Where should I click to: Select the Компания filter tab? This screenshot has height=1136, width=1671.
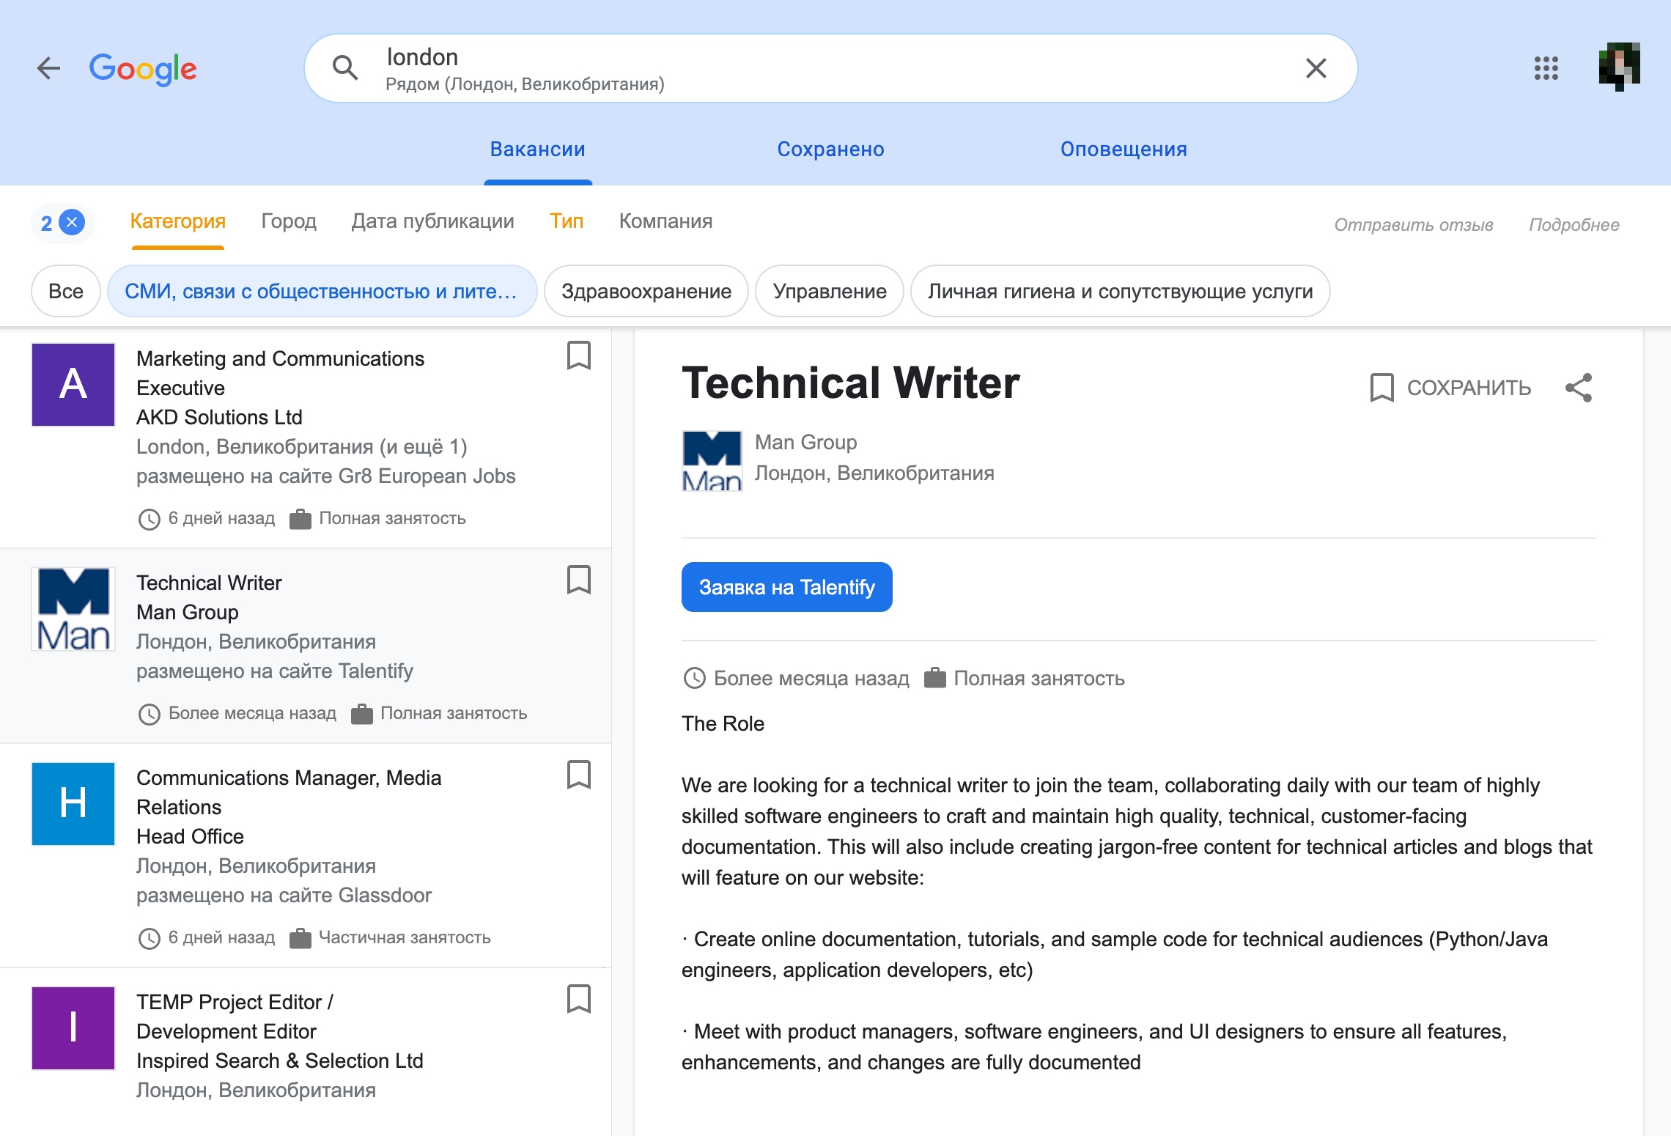(665, 221)
